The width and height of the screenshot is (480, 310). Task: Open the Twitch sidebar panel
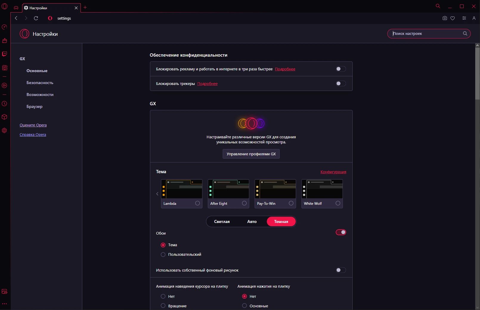pos(4,54)
